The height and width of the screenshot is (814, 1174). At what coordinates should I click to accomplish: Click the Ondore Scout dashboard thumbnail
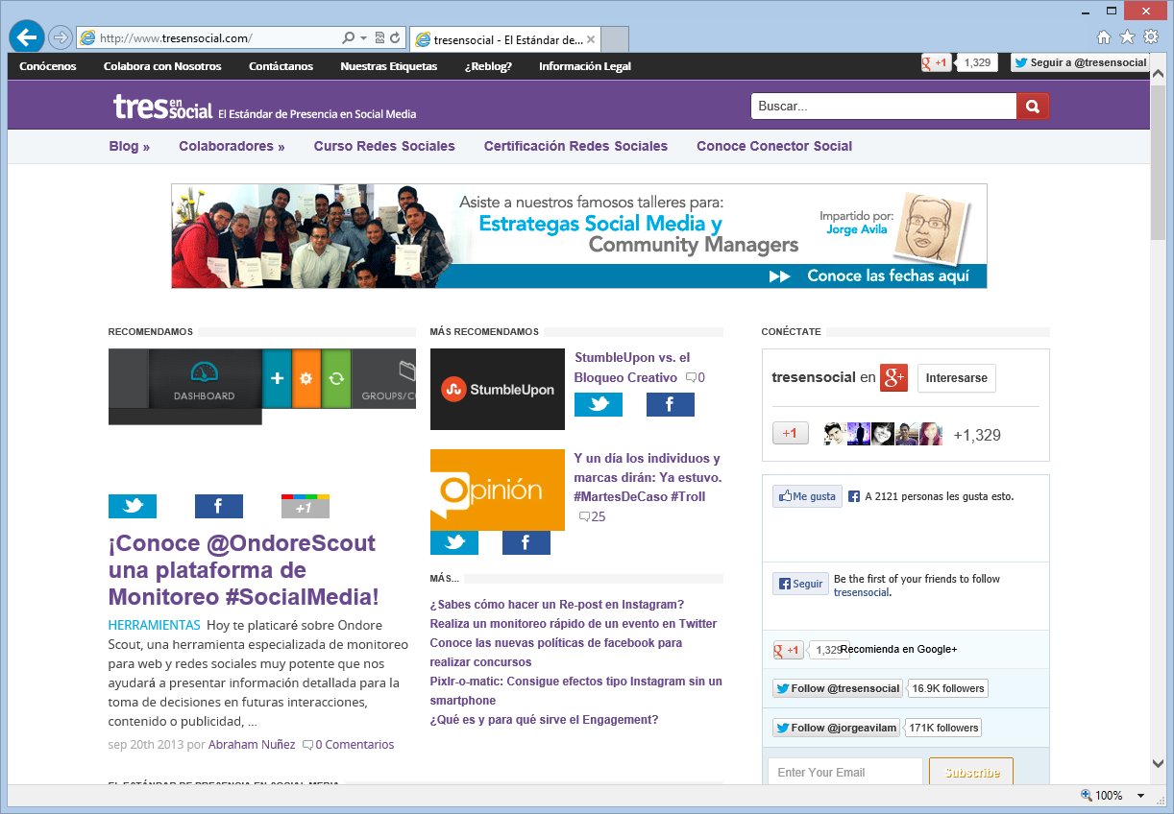click(262, 386)
